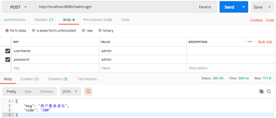Screen dimensions: 276x118
Task: Select the x-www-form-urlencoded radio option
Action: click(34, 30)
